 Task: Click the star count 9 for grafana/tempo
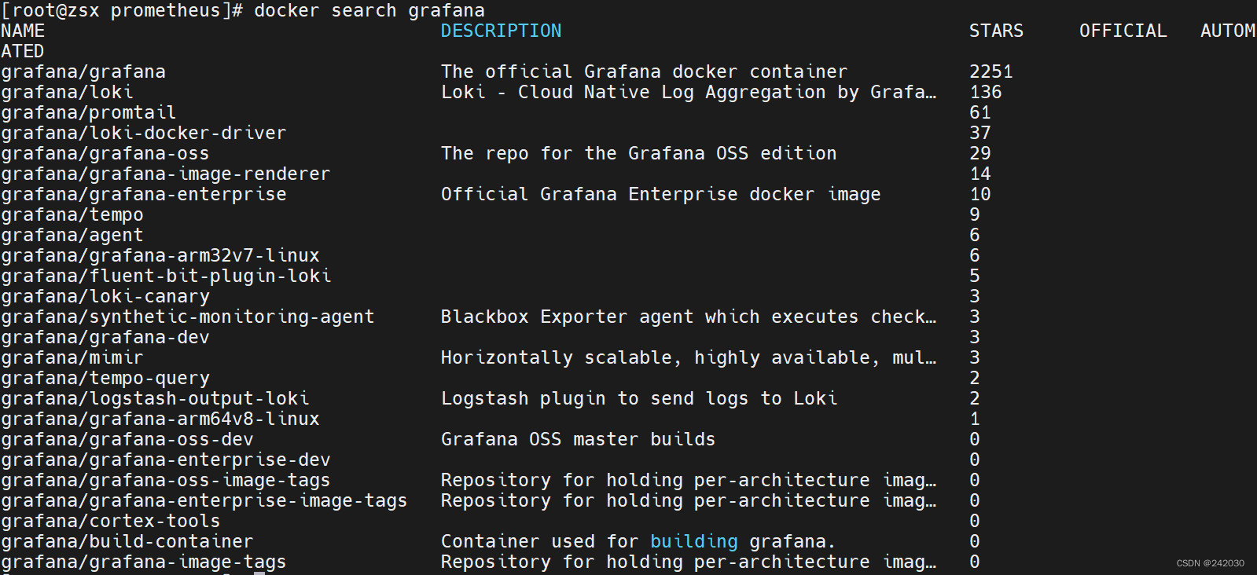pyautogui.click(x=975, y=215)
